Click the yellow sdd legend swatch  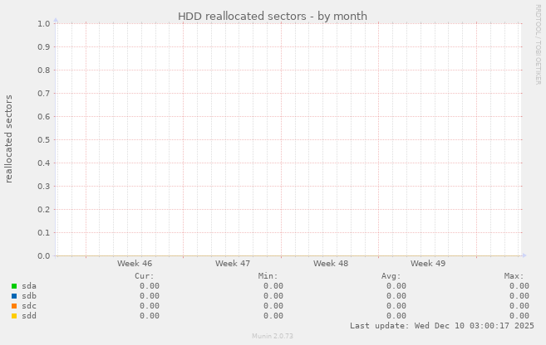coord(14,316)
